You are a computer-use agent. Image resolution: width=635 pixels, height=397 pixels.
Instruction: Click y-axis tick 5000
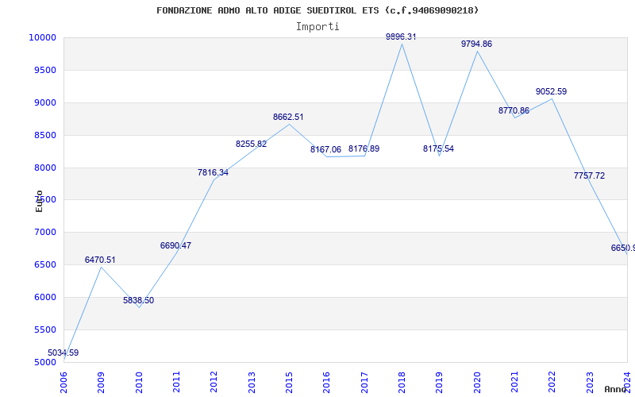point(45,363)
